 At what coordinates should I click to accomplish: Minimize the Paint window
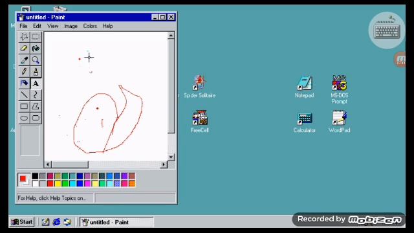click(x=155, y=17)
